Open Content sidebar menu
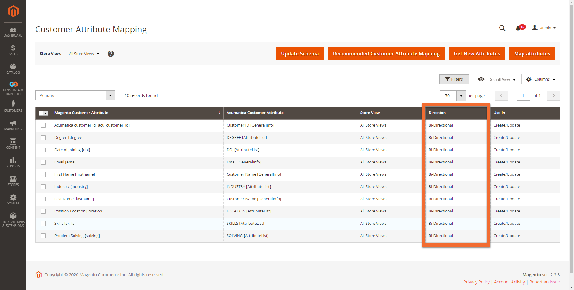The height and width of the screenshot is (290, 574). (x=13, y=144)
